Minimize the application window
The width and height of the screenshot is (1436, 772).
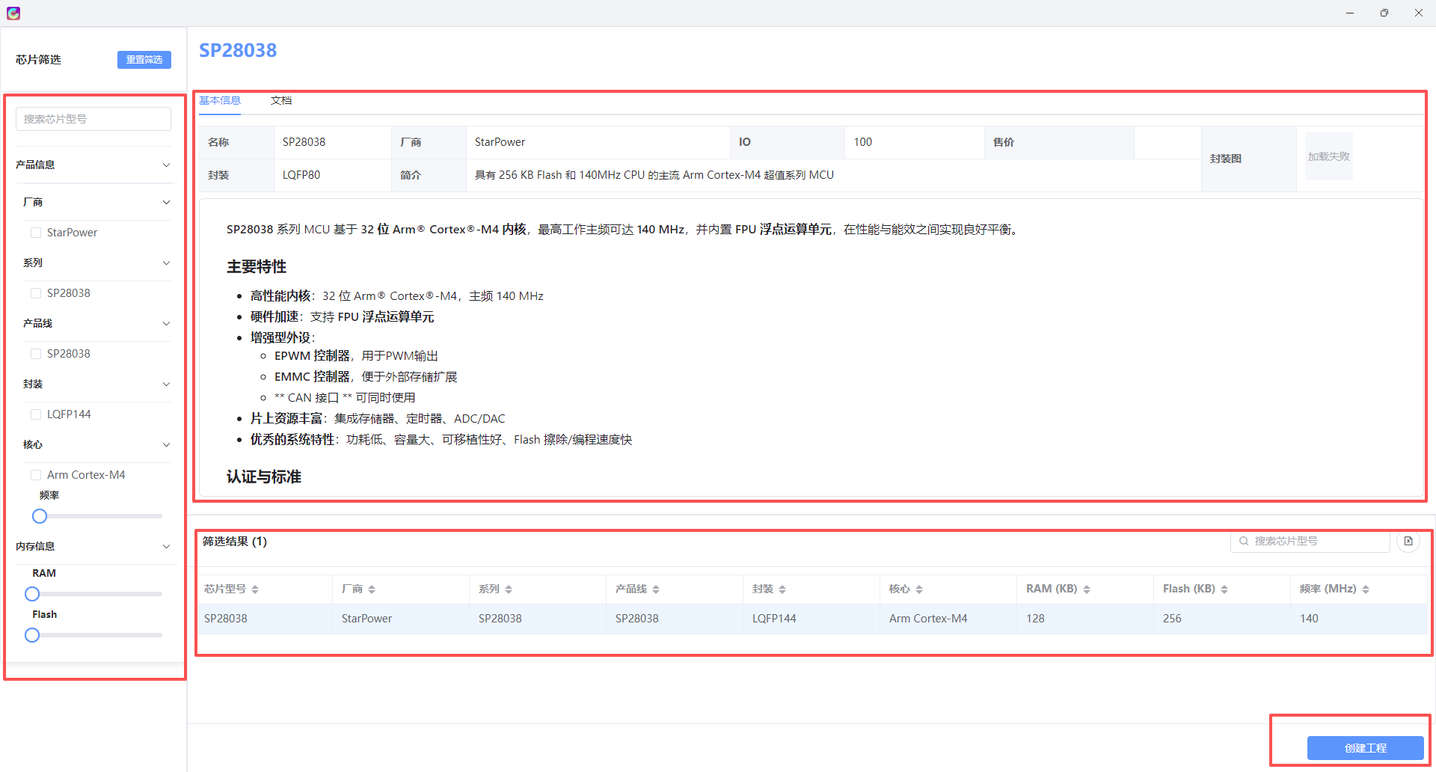(x=1350, y=13)
